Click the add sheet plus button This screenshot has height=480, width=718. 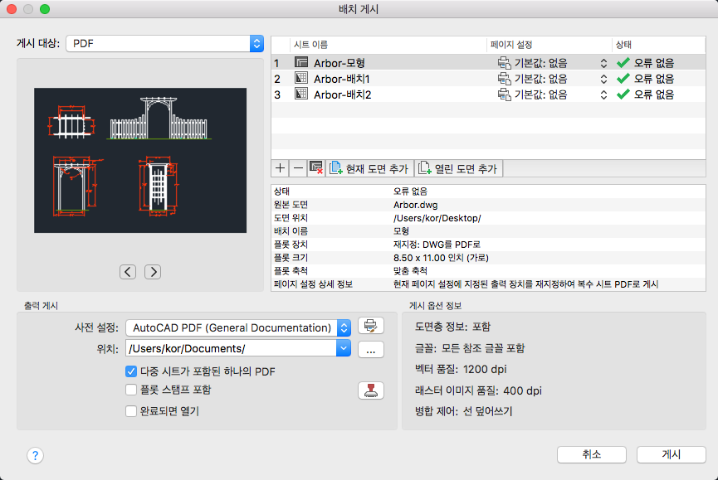click(280, 168)
